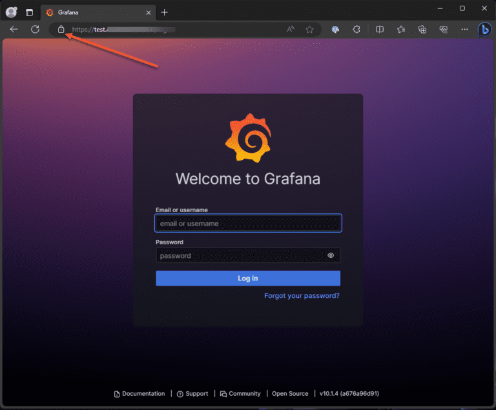Image resolution: width=496 pixels, height=410 pixels.
Task: Focus the Email or username field
Action: [x=248, y=223]
